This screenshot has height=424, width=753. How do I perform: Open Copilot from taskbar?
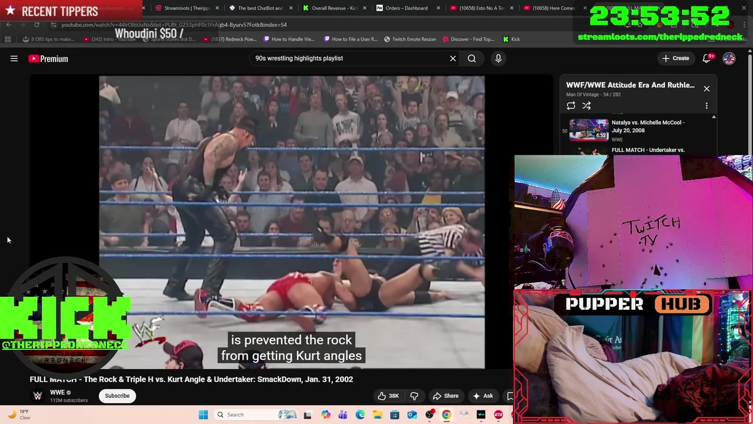coord(325,415)
